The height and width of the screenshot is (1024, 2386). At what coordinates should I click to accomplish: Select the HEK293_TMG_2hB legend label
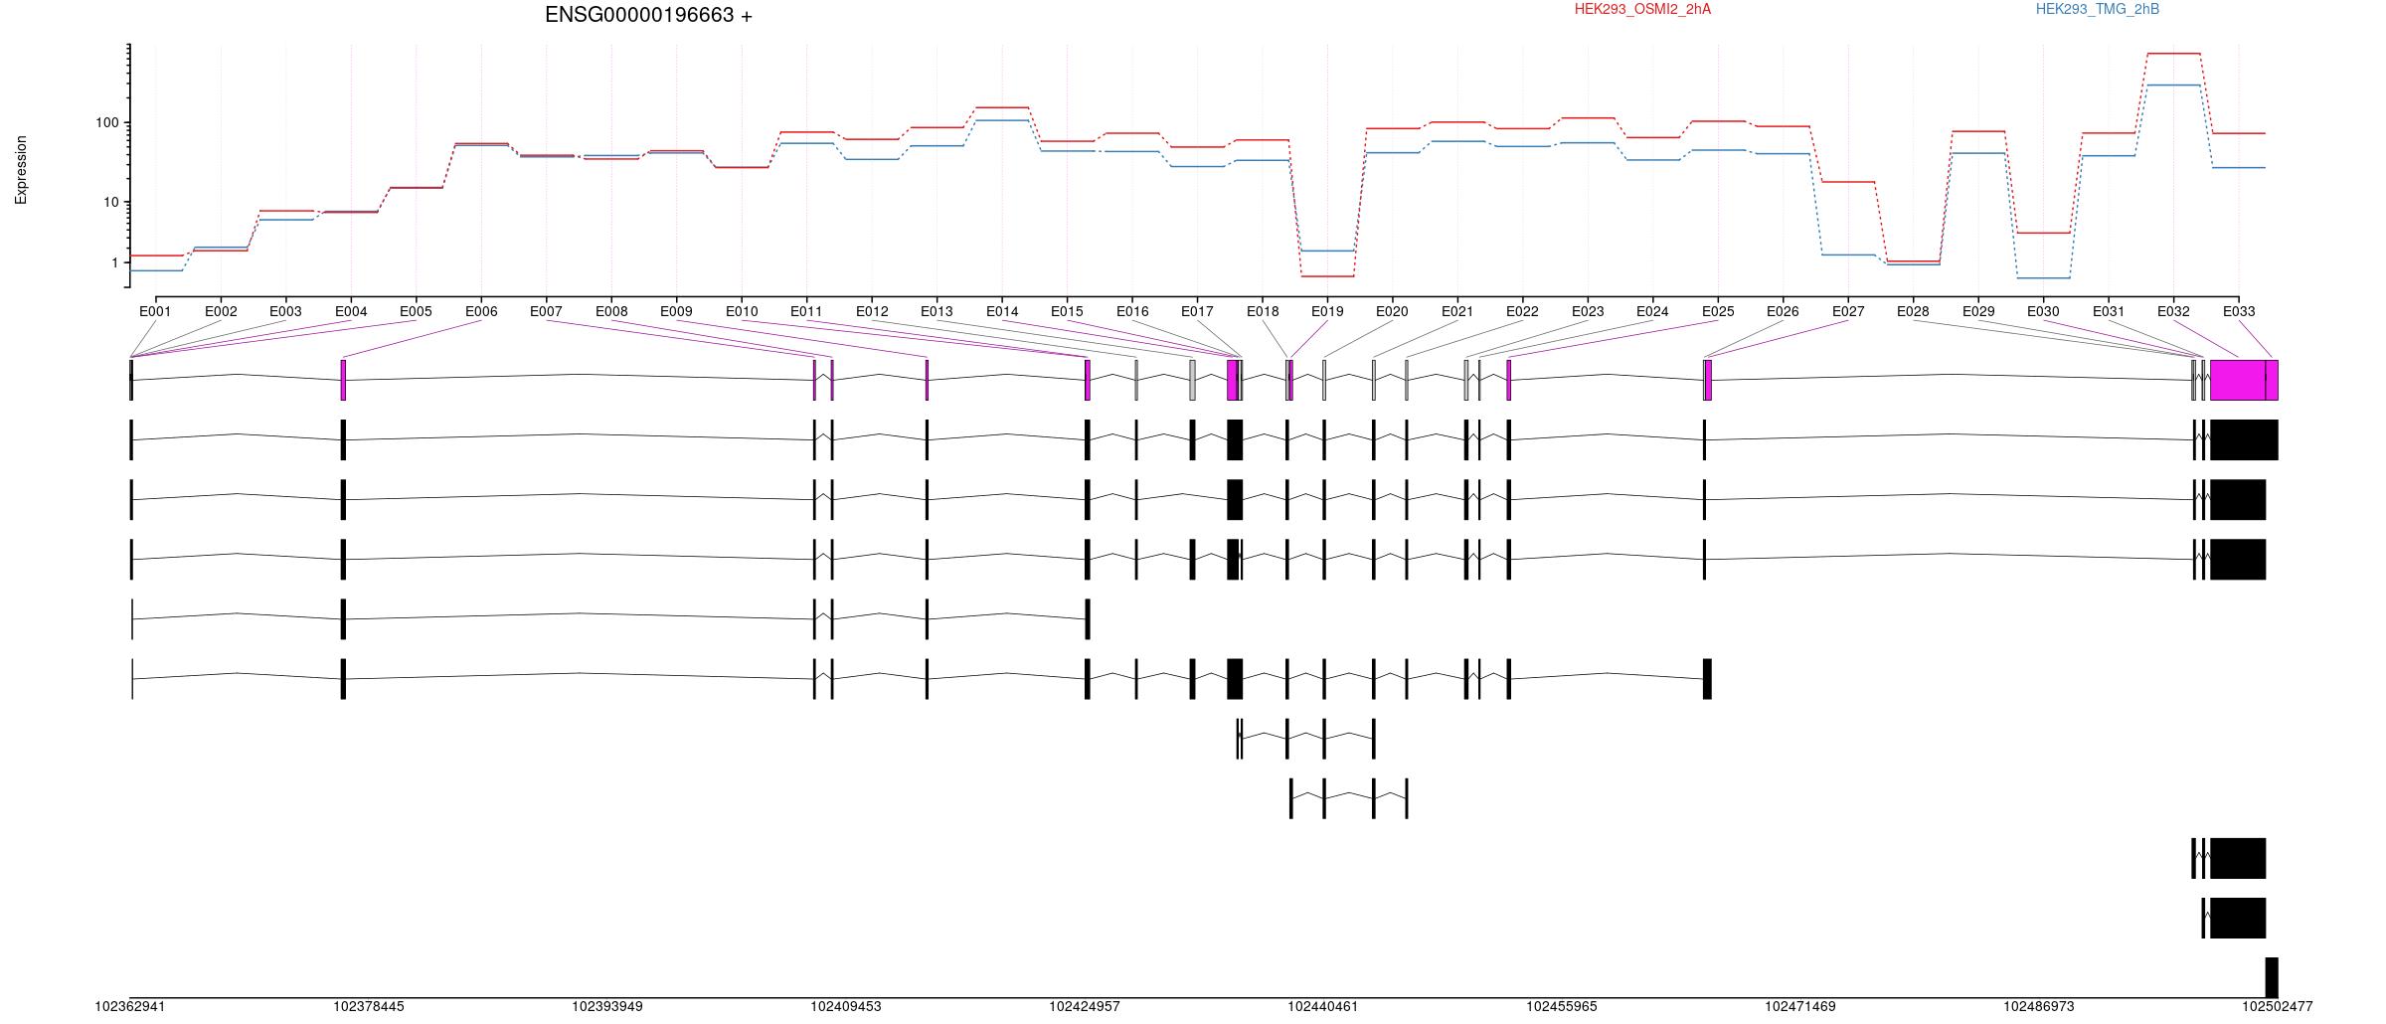pyautogui.click(x=2098, y=9)
